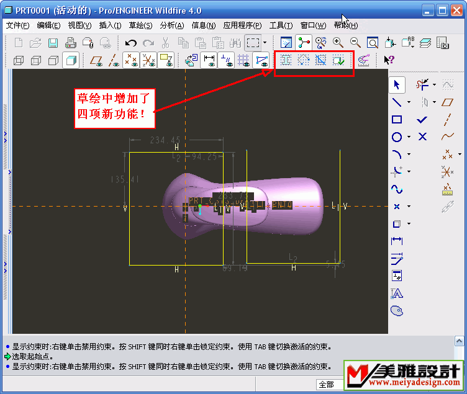The height and width of the screenshot is (394, 467).
Task: Click the Zoom Out magnifier icon
Action: [x=355, y=43]
